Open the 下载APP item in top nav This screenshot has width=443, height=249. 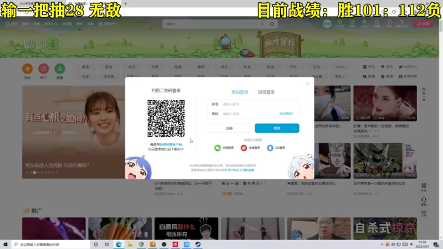click(107, 24)
